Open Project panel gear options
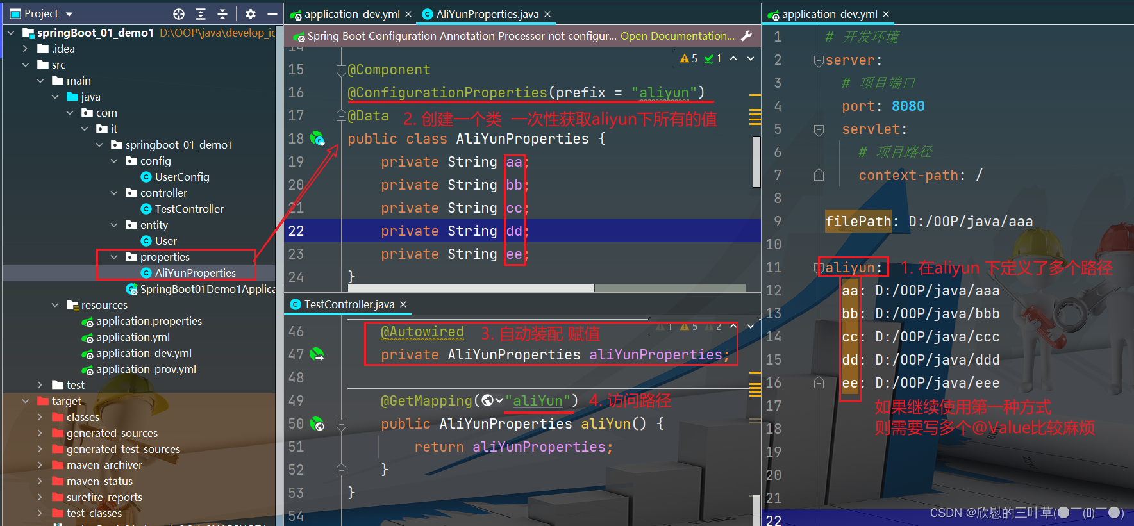The width and height of the screenshot is (1134, 526). (x=251, y=14)
